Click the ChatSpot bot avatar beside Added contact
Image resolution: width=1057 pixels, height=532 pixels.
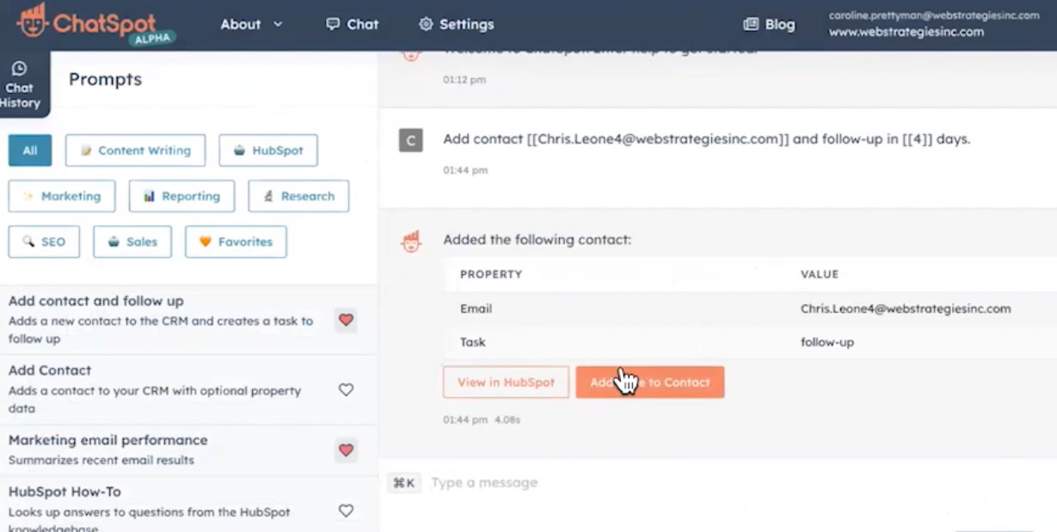pyautogui.click(x=411, y=241)
